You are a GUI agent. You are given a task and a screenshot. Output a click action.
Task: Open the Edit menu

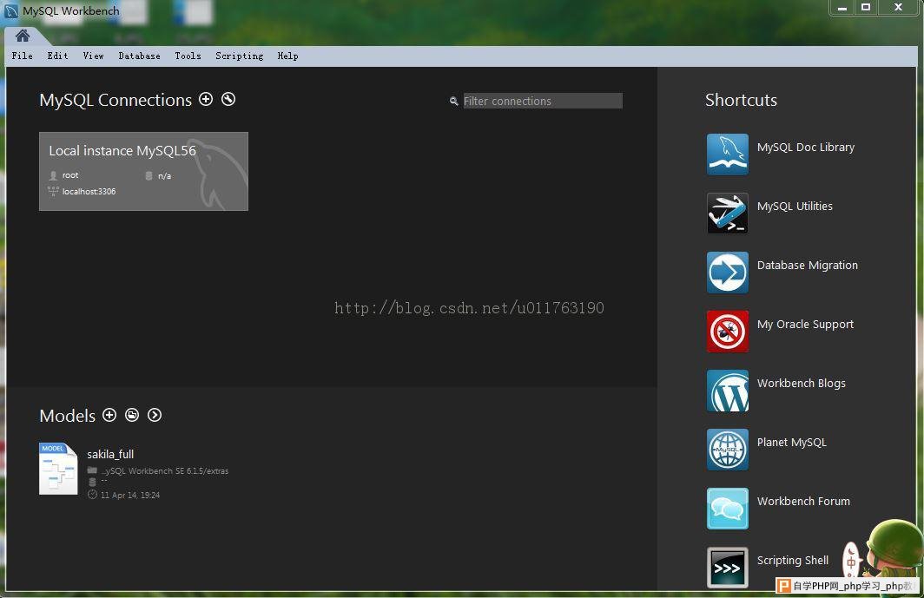(57, 56)
